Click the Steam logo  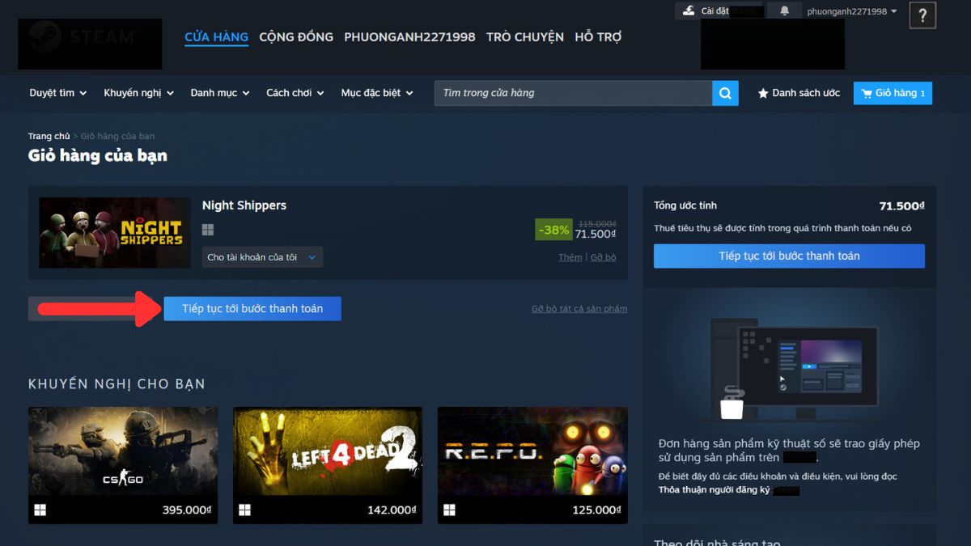click(89, 40)
